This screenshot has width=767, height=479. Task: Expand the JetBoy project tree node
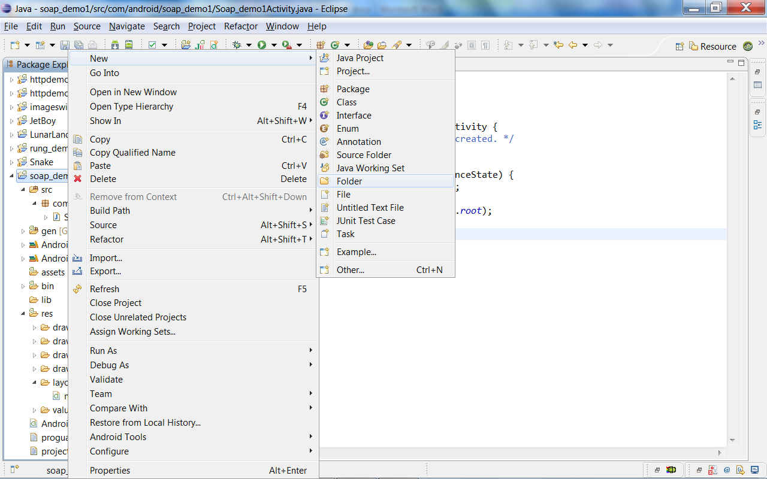(11, 120)
